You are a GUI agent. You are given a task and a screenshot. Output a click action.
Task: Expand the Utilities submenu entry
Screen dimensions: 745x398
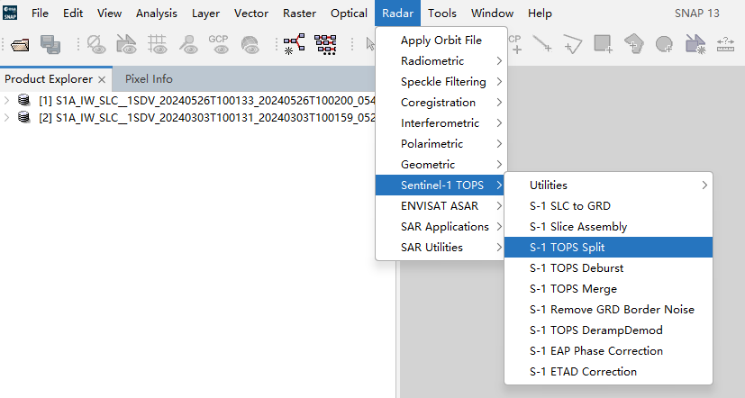coord(609,185)
